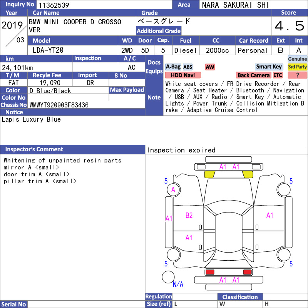The width and height of the screenshot is (308, 308).
Task: Select the Back Camera badge
Action: tap(253, 75)
